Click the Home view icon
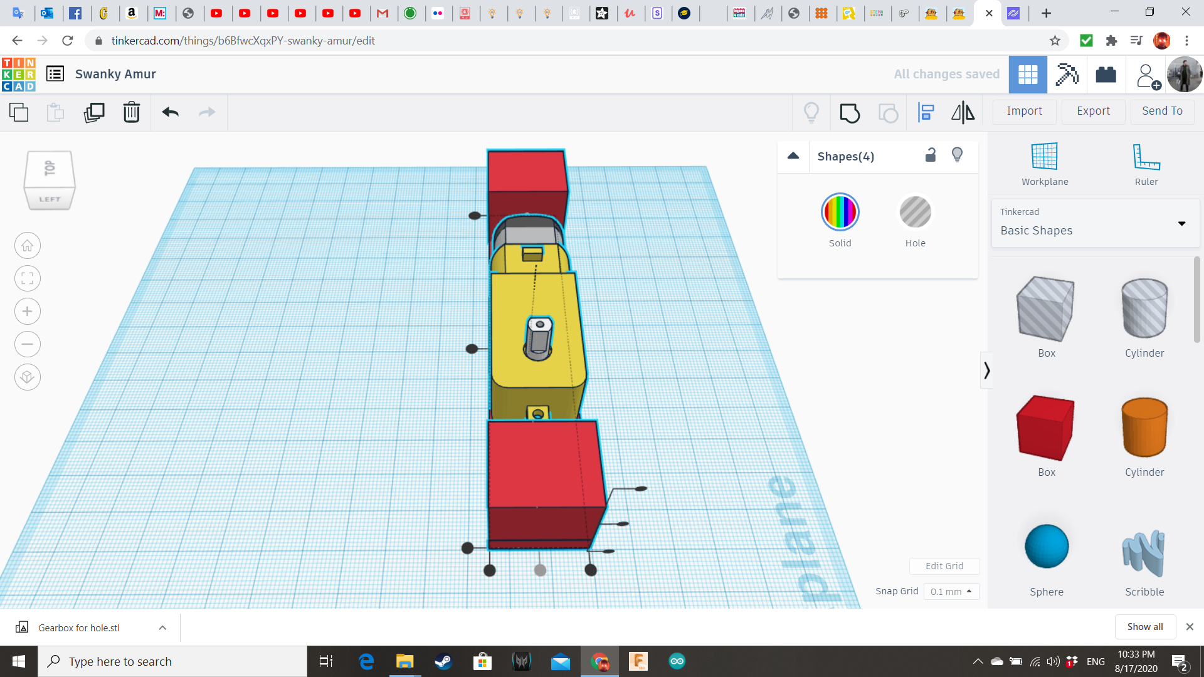The height and width of the screenshot is (677, 1204). [28, 245]
